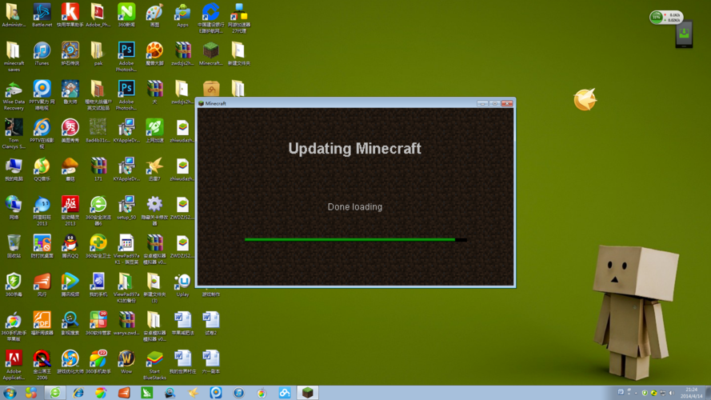
Task: Select the Apps folder desktop icon
Action: pyautogui.click(x=182, y=15)
